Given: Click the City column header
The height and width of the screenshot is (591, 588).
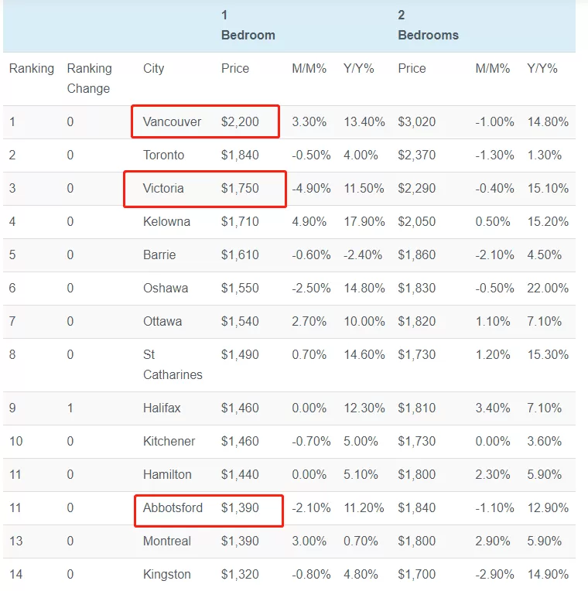Looking at the screenshot, I should (x=153, y=69).
